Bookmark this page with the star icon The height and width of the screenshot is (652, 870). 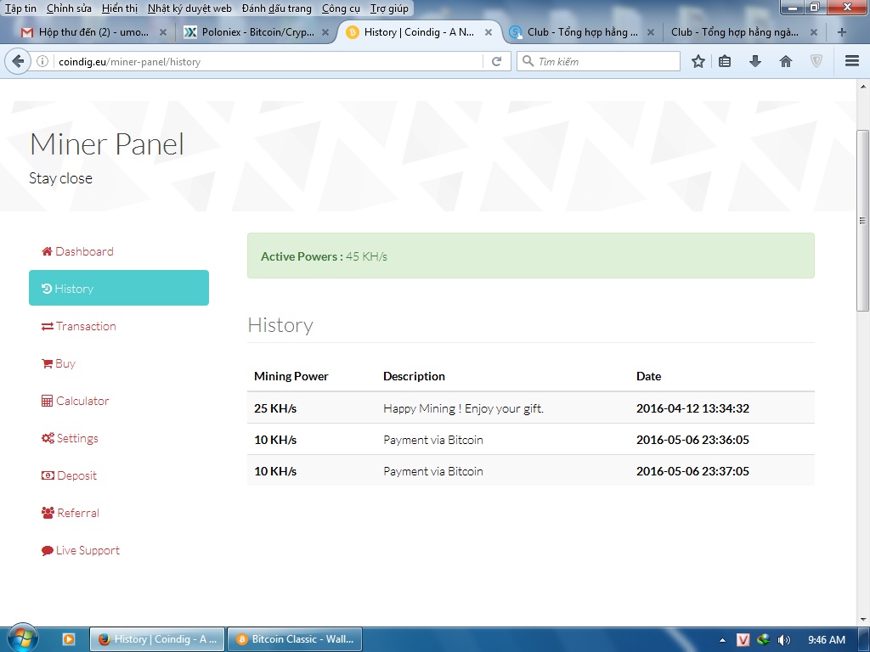(x=698, y=61)
